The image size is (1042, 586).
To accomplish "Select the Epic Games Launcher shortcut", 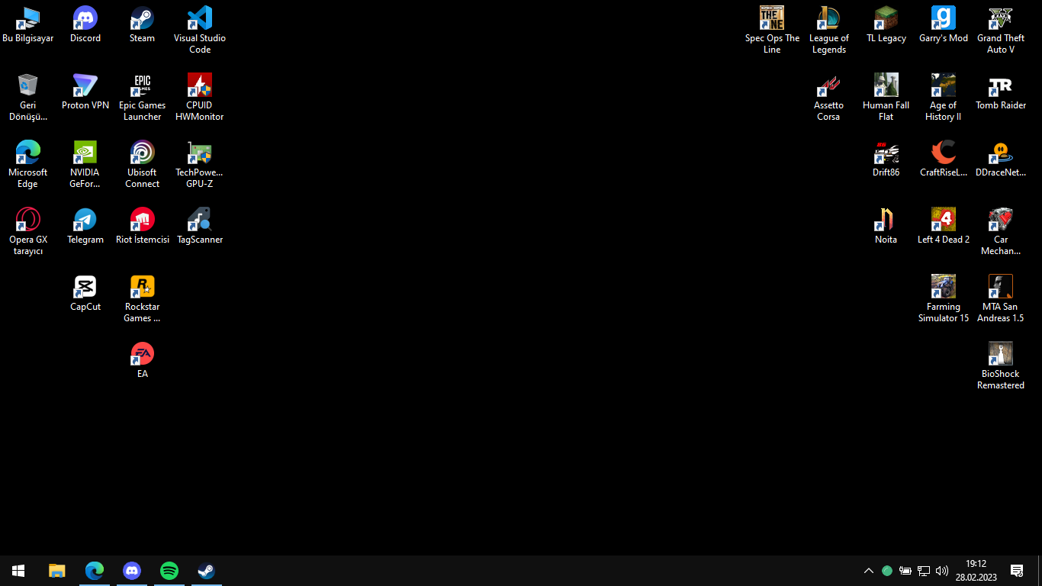I will click(143, 98).
